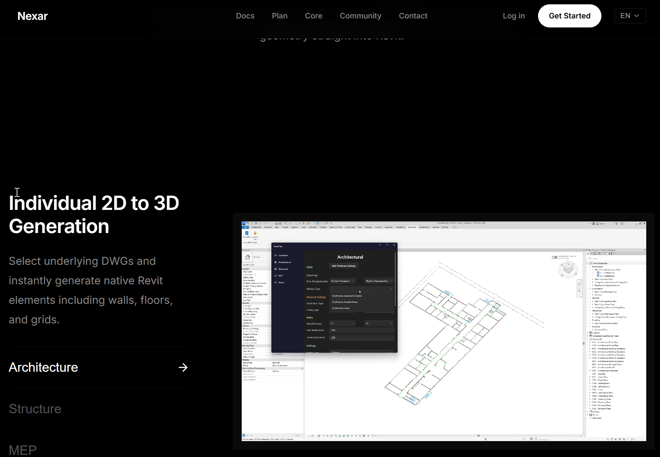Viewport: 660px width, 457px height.
Task: Select MEP in the NexarPlan dialog sidebar
Action: point(280,276)
